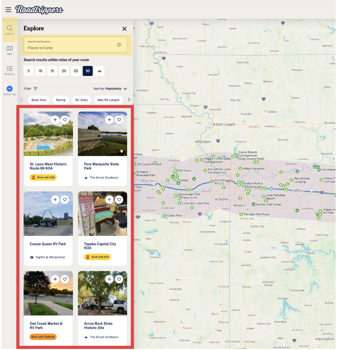Favorite Topeka-Capital City KOA
The image size is (338, 350).
[119, 199]
